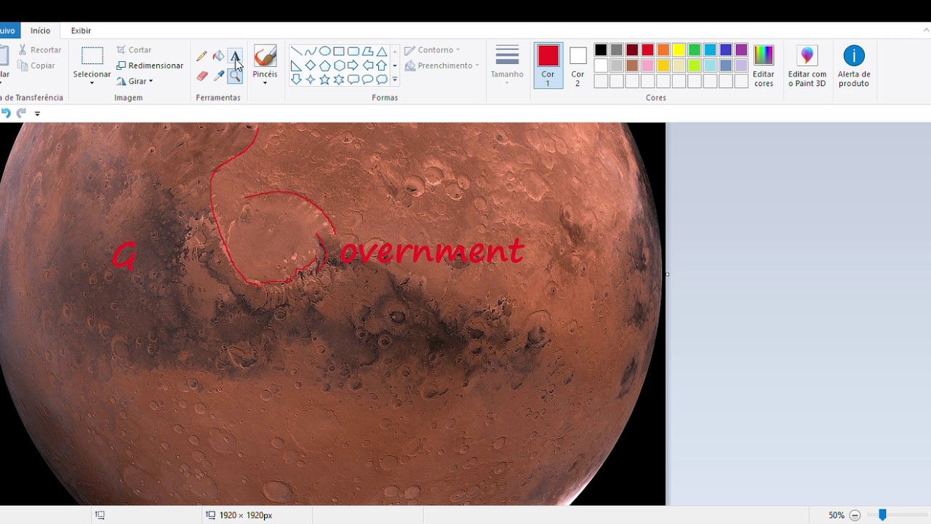Click the Undo arrow in quick access
Image resolution: width=931 pixels, height=524 pixels.
[6, 113]
